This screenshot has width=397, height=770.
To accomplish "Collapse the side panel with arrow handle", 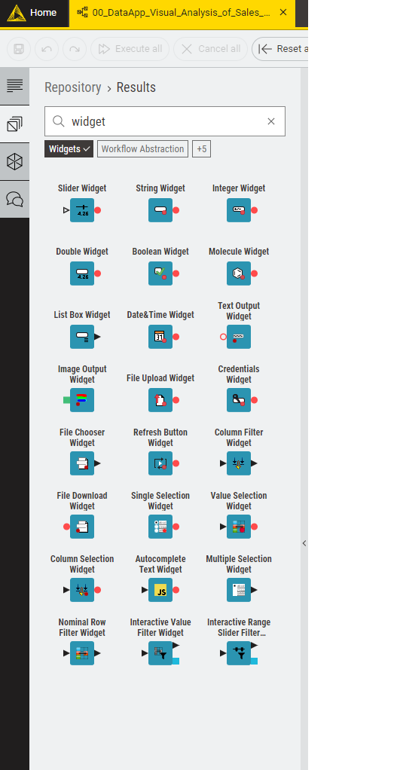I will coord(304,543).
